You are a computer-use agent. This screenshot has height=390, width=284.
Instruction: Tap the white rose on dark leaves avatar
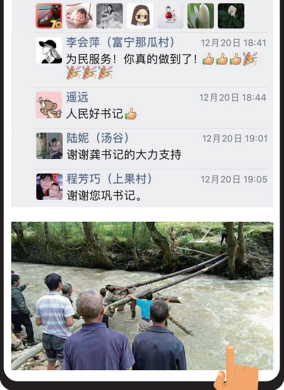point(231,16)
